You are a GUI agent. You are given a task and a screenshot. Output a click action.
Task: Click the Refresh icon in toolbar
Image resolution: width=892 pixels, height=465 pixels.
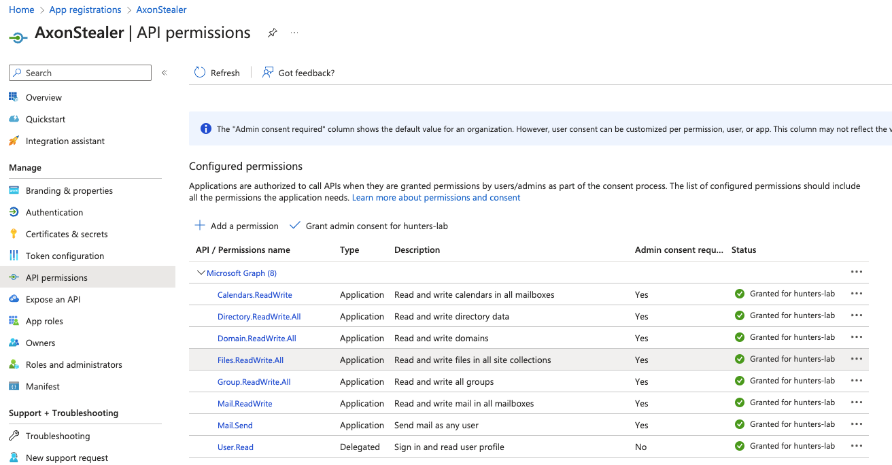point(200,73)
